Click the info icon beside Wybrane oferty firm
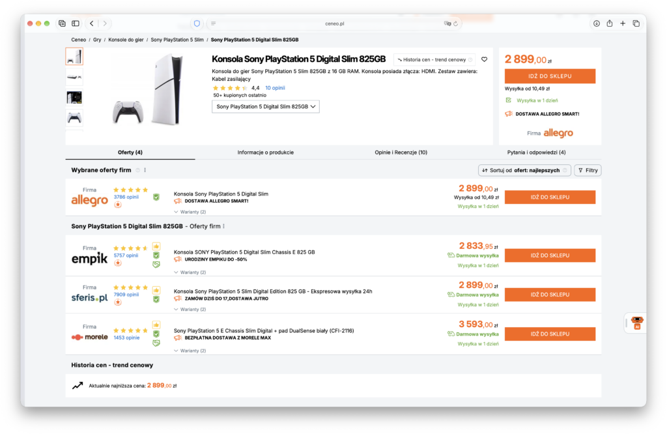The image size is (667, 434). pos(138,170)
